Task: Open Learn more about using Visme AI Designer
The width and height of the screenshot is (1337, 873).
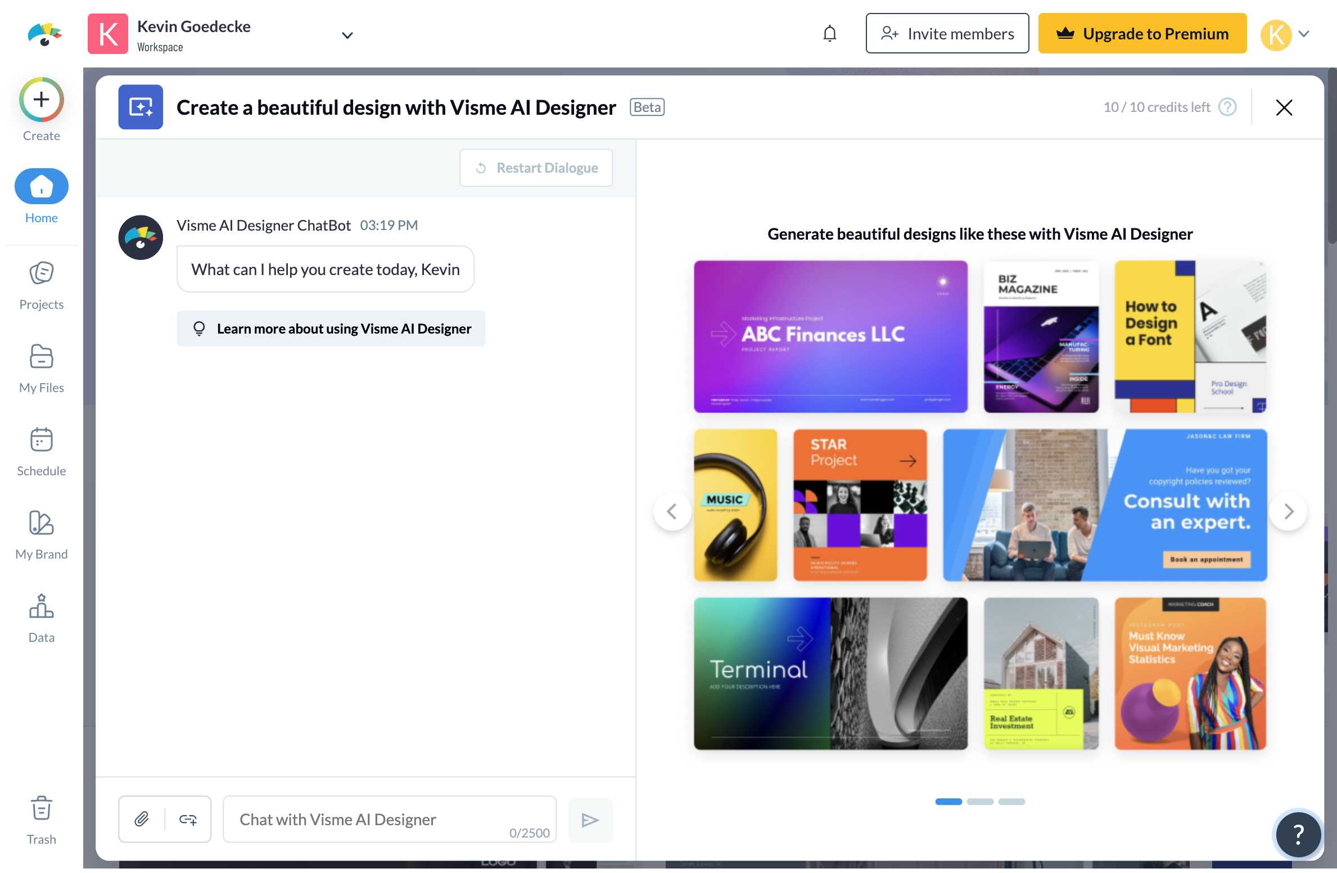Action: coord(331,328)
